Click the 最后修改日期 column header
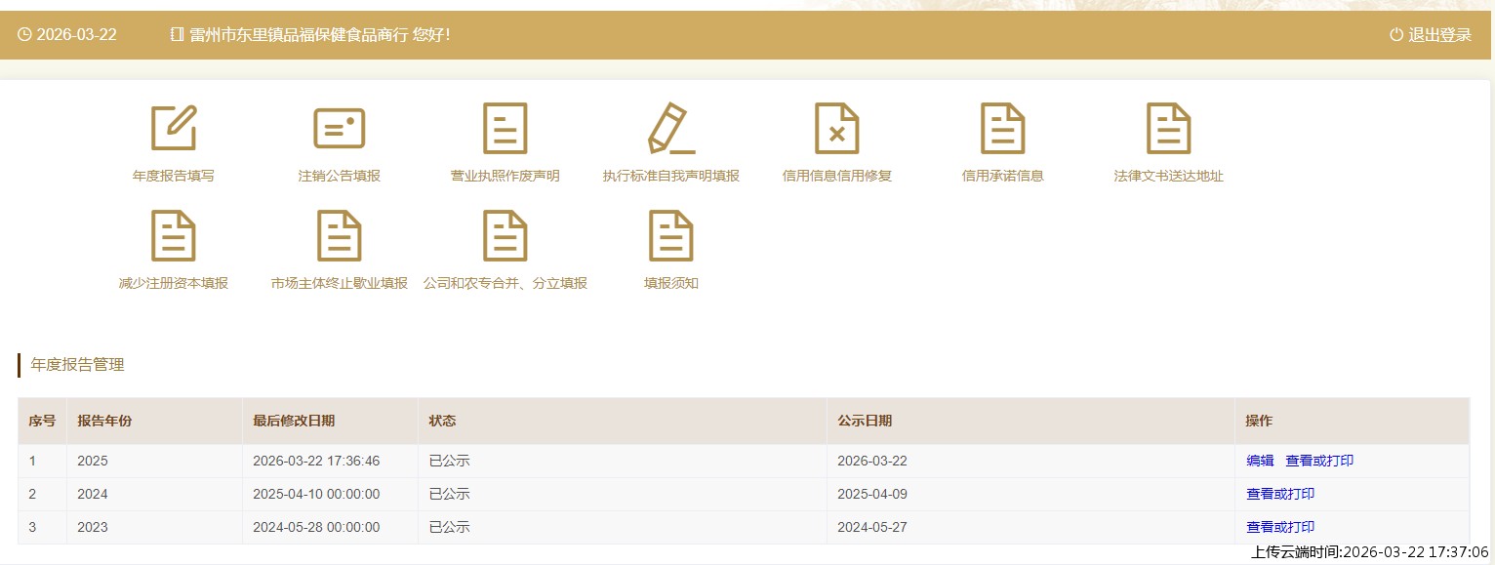Screen dimensions: 1495x565 294,421
